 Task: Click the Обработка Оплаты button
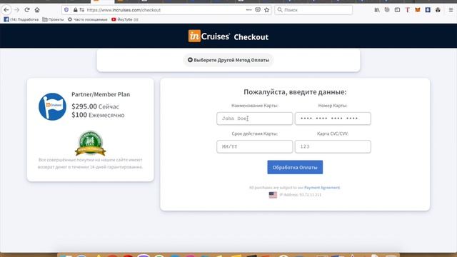point(295,167)
